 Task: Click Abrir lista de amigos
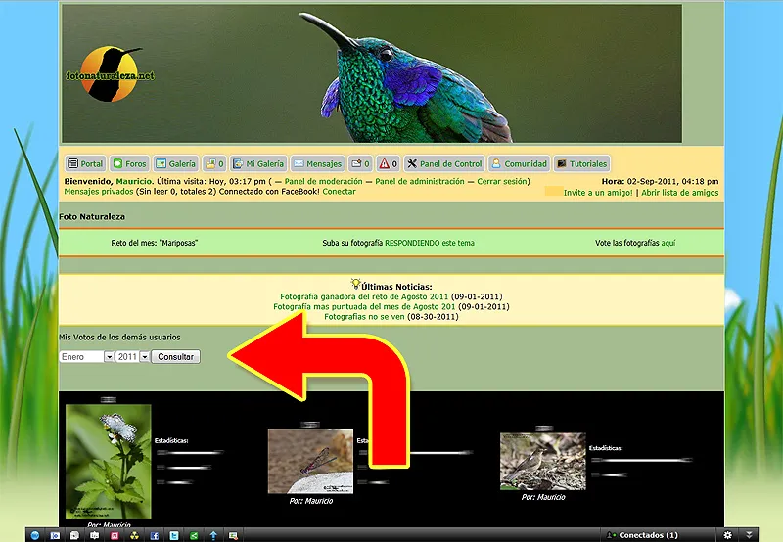click(x=679, y=192)
